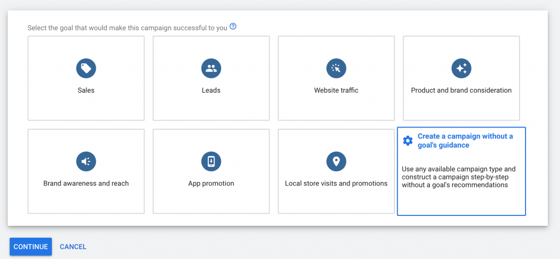Click the description about using any campaign type
The width and height of the screenshot is (560, 259).
tap(459, 177)
